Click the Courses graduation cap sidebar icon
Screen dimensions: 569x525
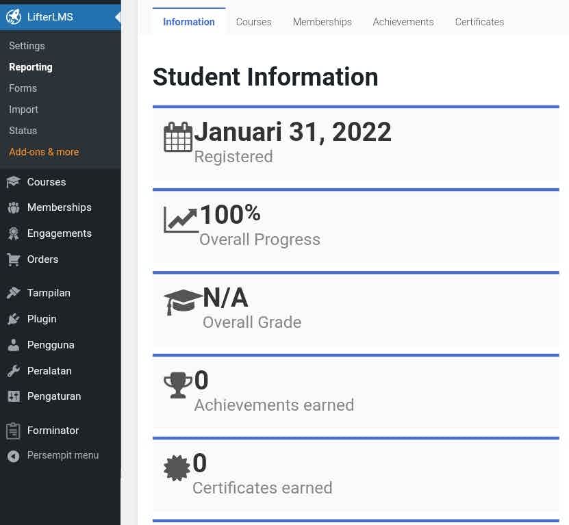click(x=13, y=182)
